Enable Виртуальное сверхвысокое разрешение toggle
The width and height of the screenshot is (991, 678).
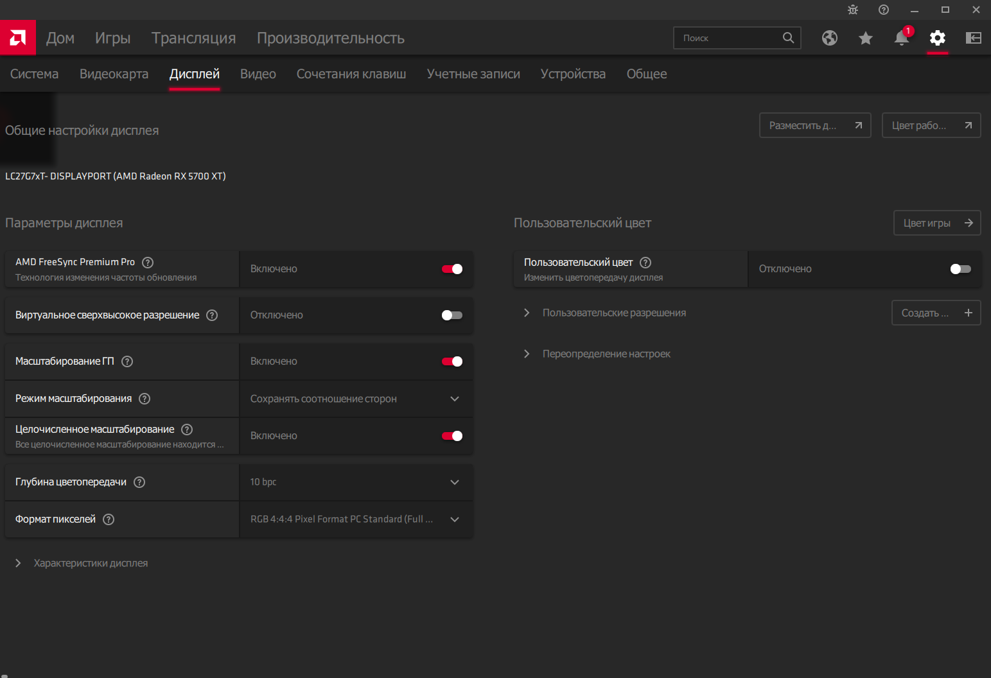452,315
